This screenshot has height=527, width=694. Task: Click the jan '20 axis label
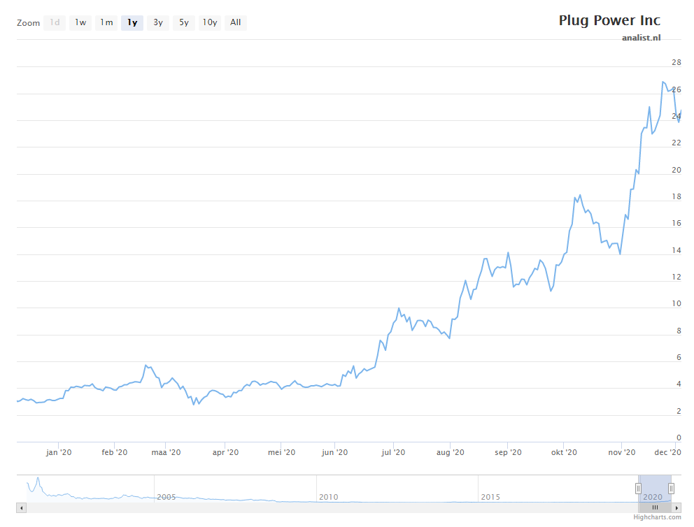59,452
